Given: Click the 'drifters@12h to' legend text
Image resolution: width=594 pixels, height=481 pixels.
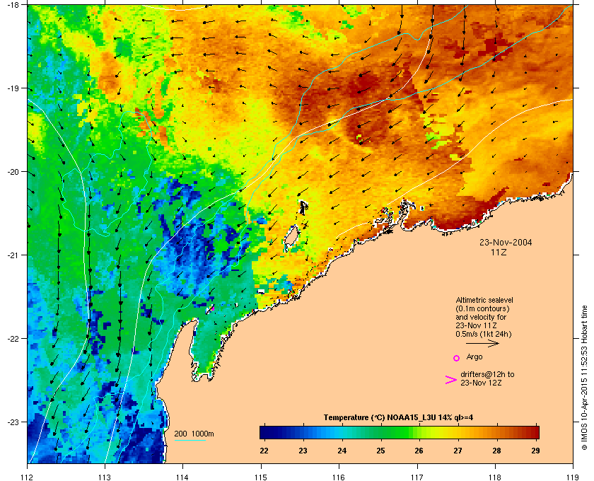Looking at the screenshot, I should pos(487,374).
